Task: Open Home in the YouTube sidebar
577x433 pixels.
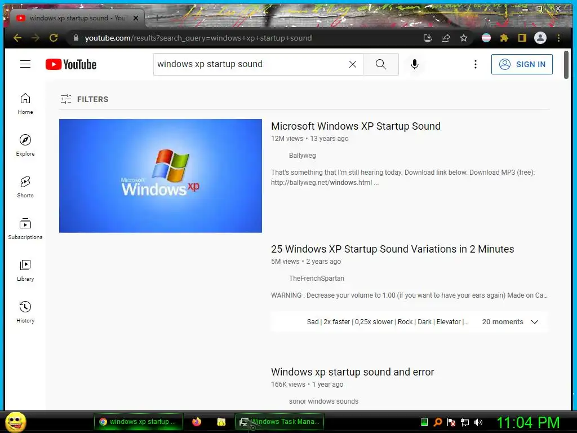Action: [x=25, y=104]
